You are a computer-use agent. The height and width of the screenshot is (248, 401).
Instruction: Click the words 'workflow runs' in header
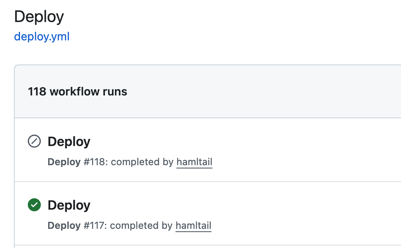(88, 91)
